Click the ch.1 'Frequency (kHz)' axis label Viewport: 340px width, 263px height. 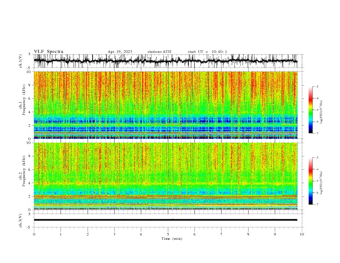click(x=24, y=100)
